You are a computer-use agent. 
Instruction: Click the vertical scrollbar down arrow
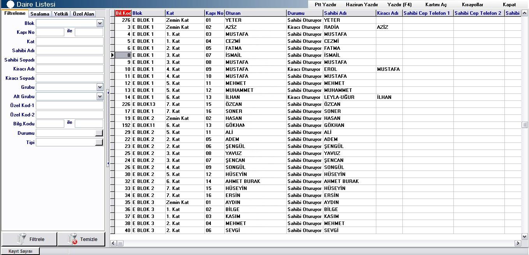[525, 236]
